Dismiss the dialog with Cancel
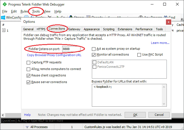Screen dimensions: 184x130 (159, 115)
